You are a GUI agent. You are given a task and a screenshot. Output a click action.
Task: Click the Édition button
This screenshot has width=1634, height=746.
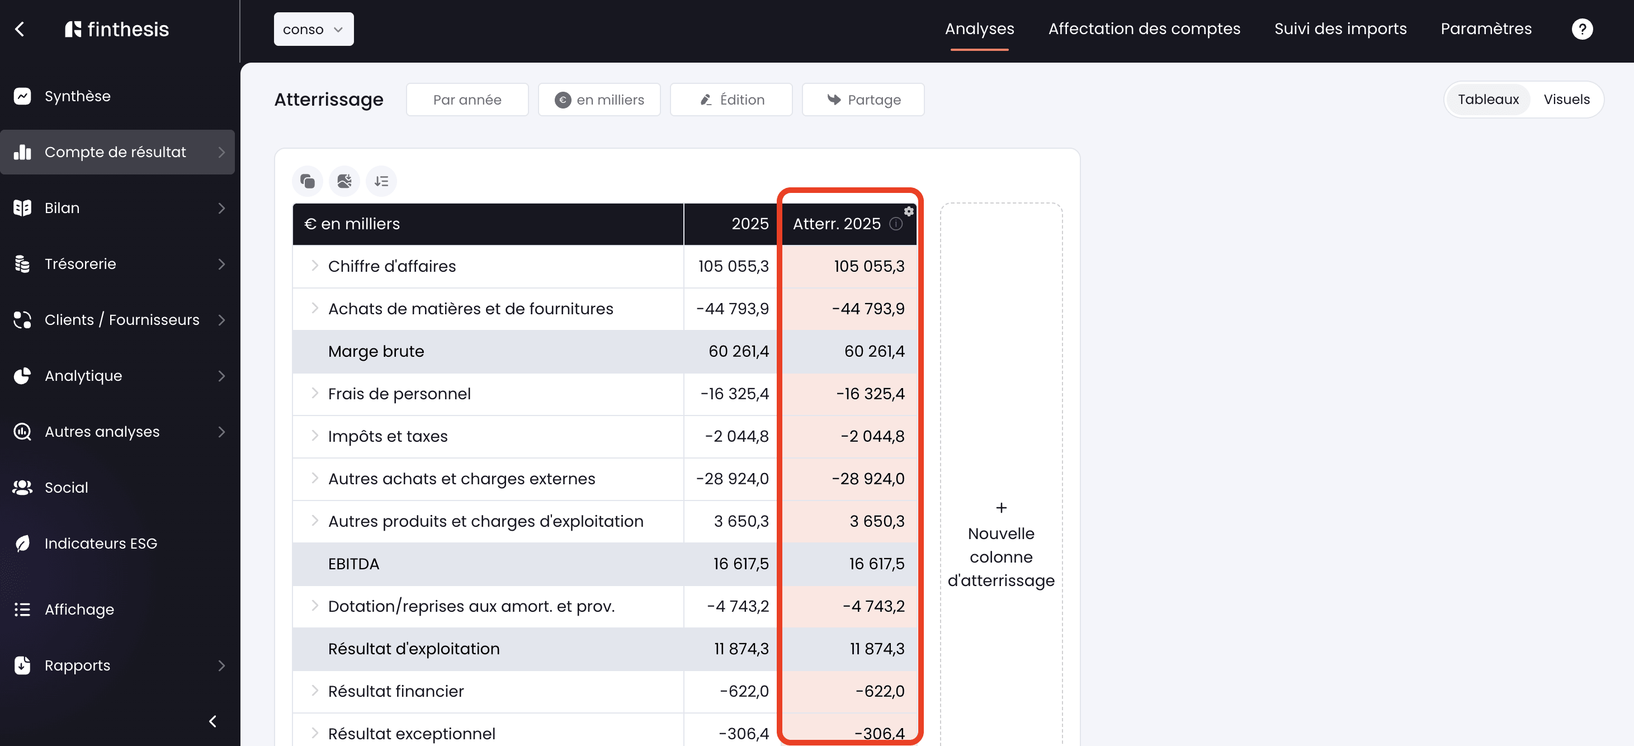[731, 100]
